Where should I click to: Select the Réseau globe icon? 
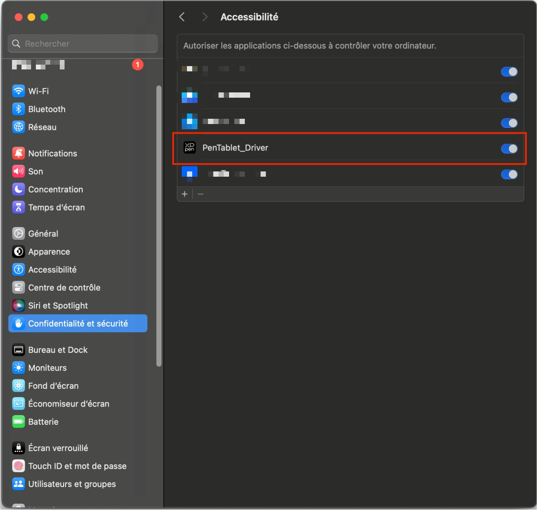18,127
